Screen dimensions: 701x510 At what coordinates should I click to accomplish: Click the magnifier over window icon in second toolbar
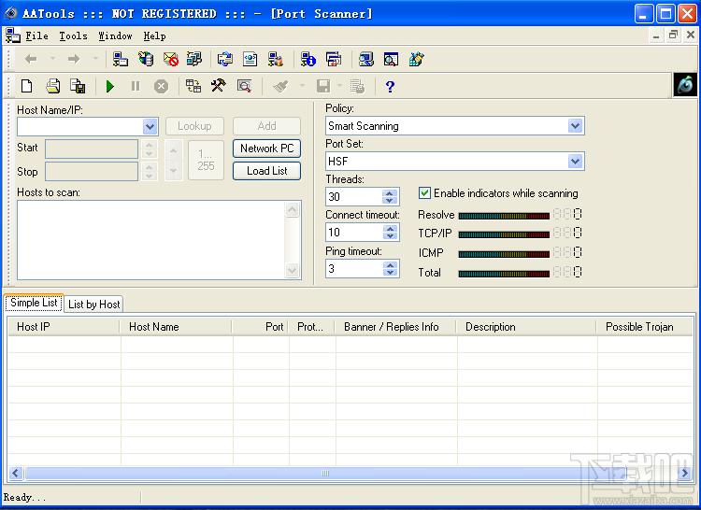point(243,86)
